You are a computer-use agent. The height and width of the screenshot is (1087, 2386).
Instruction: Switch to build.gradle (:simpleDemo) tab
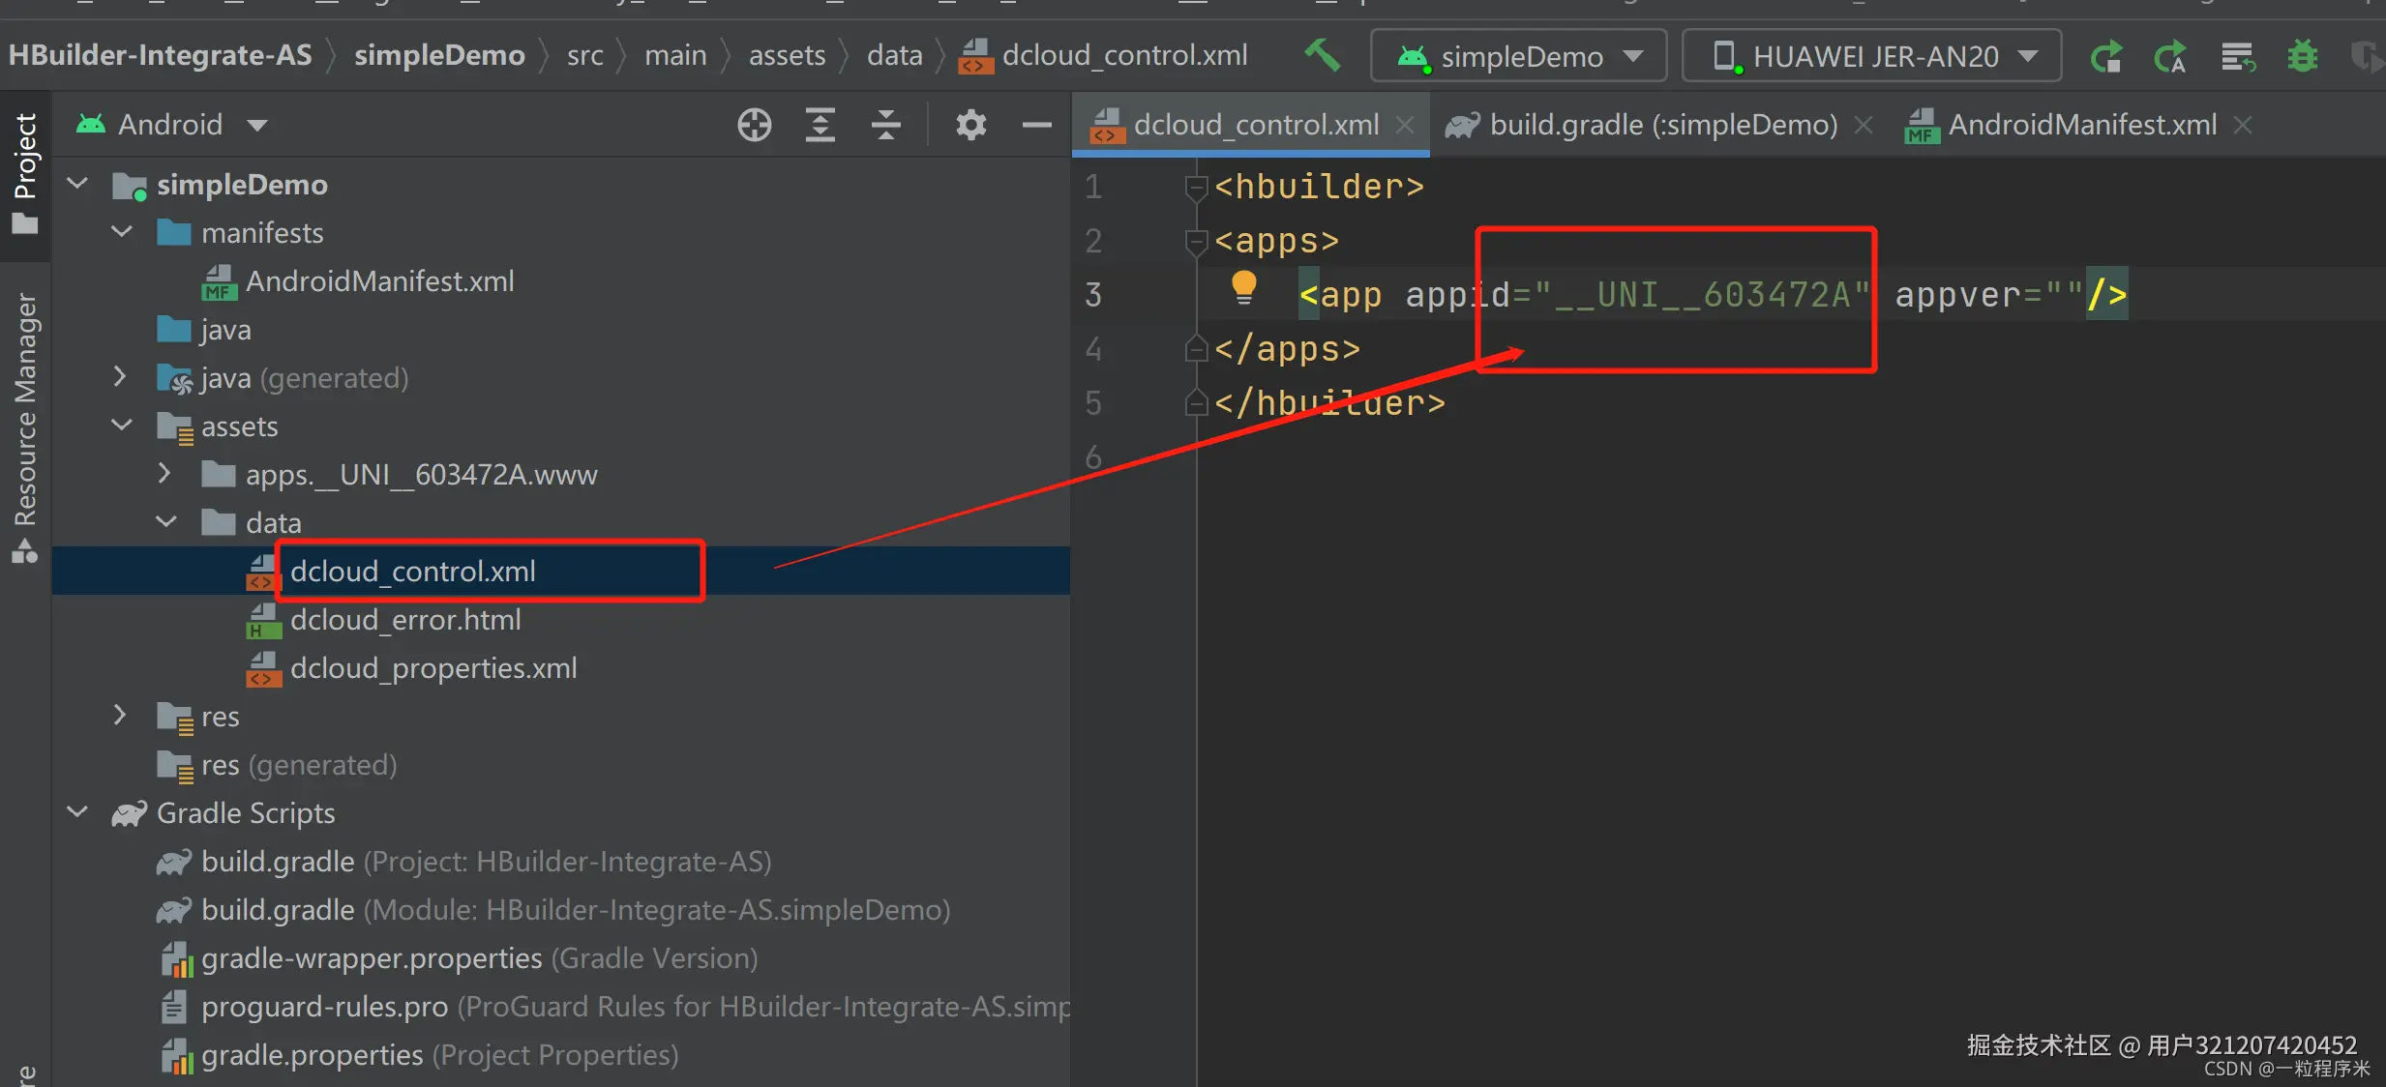click(1662, 125)
